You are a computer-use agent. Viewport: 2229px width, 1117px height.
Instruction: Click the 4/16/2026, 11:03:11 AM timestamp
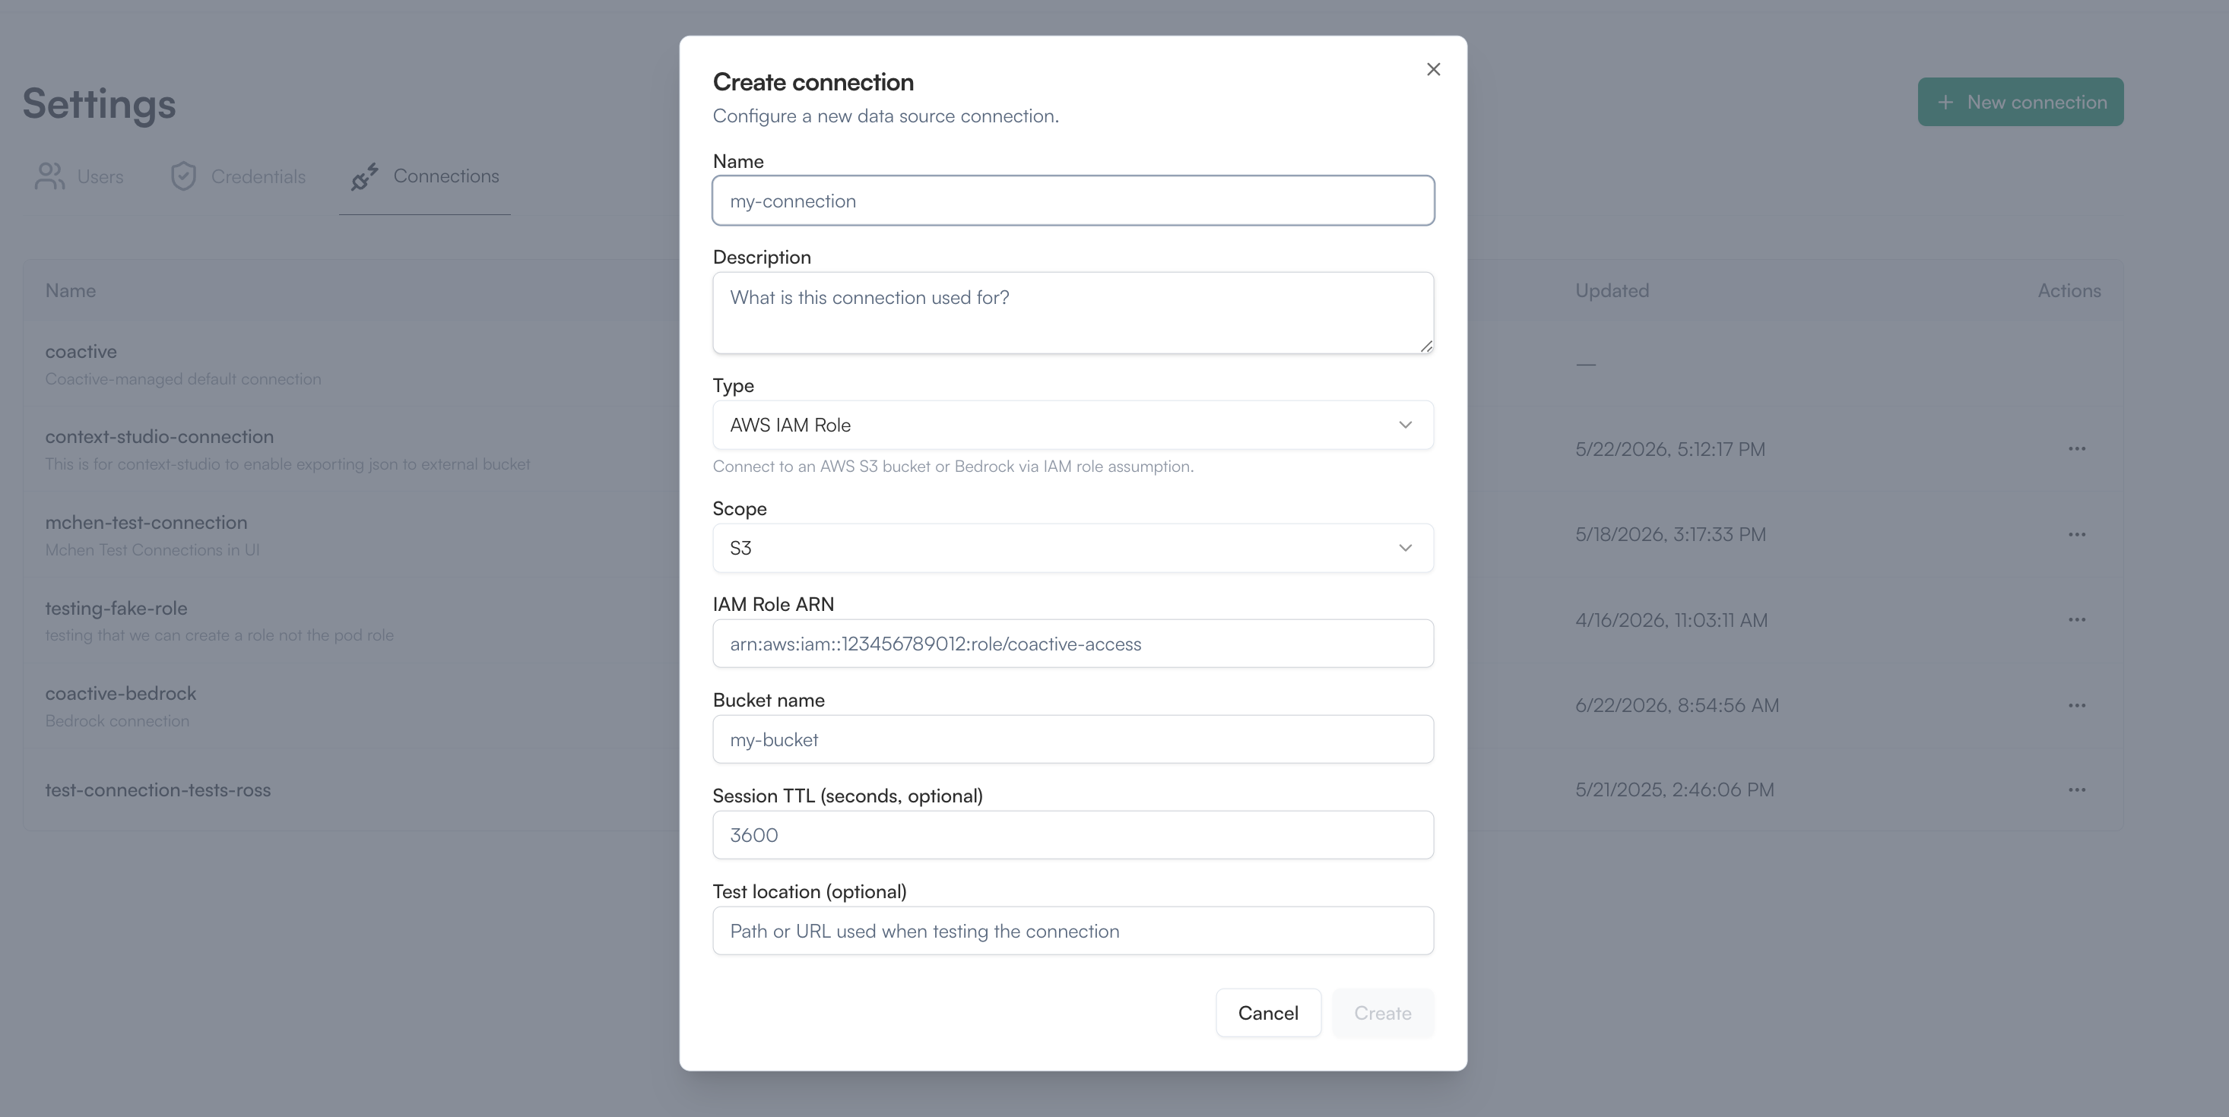coord(1671,620)
